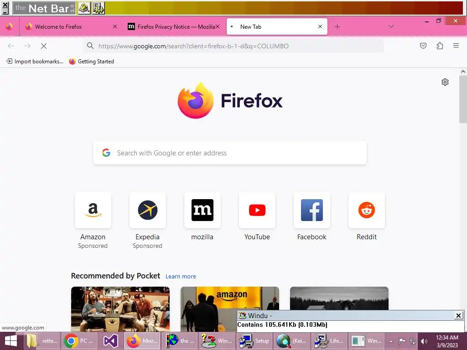Open the Save to Pocket icon

coord(423,46)
